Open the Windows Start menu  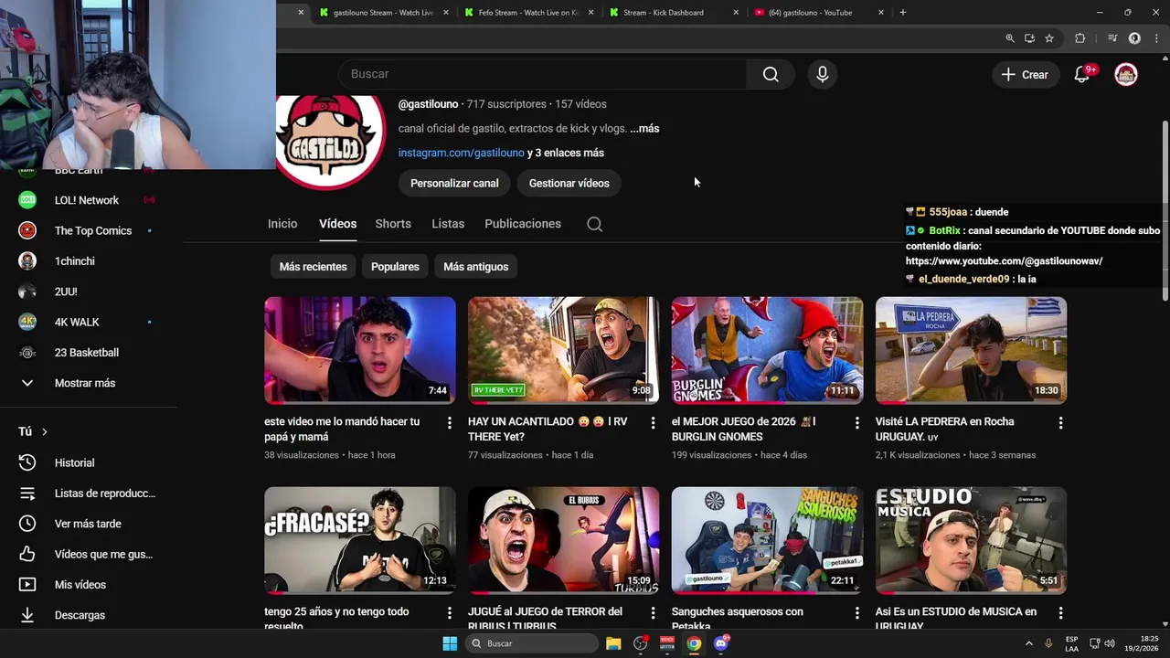pos(450,643)
